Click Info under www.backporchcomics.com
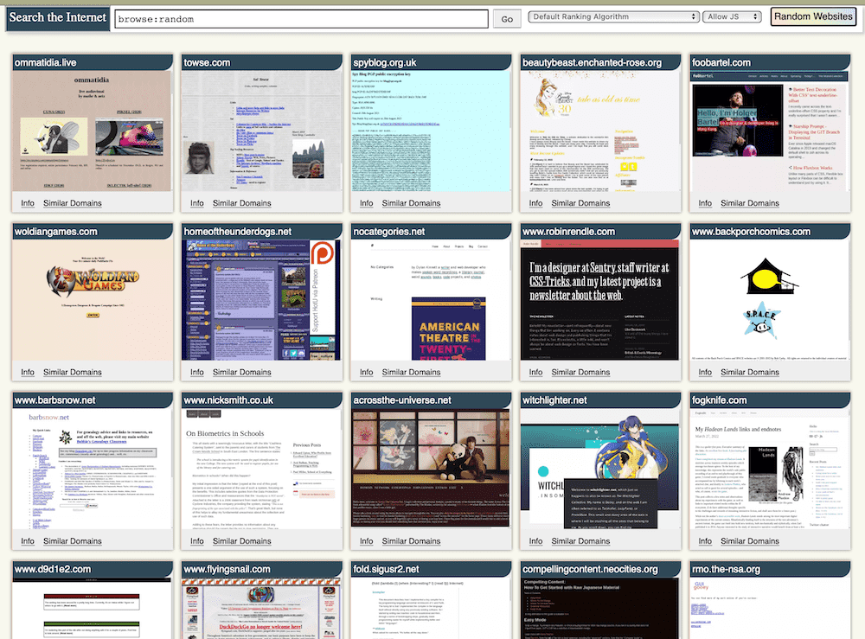The width and height of the screenshot is (865, 639). [705, 372]
